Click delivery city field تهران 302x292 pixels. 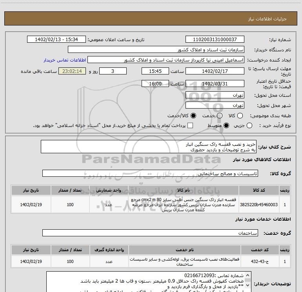[215, 105]
